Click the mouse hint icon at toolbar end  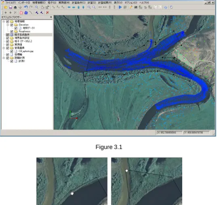tap(171, 7)
